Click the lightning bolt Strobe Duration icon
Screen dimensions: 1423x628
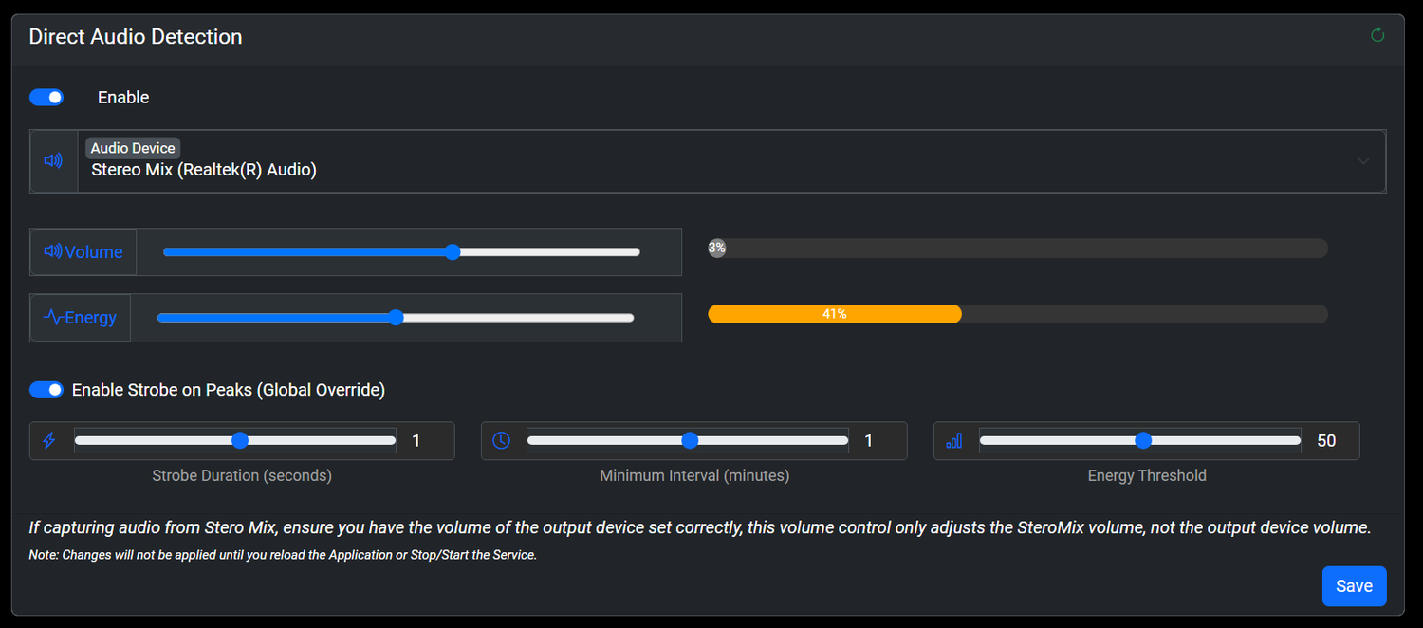[48, 440]
